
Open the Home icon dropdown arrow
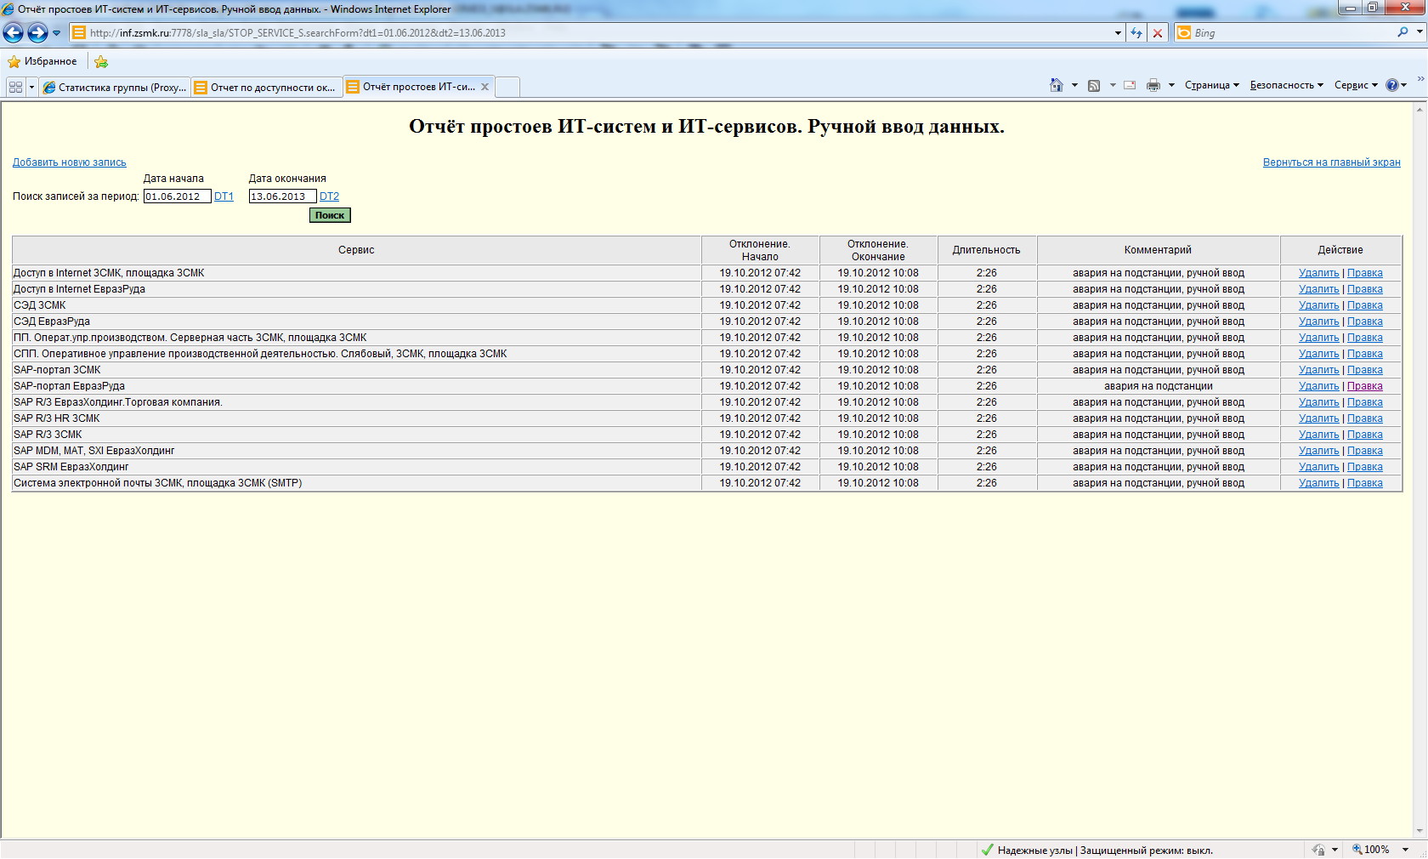pyautogui.click(x=1074, y=85)
